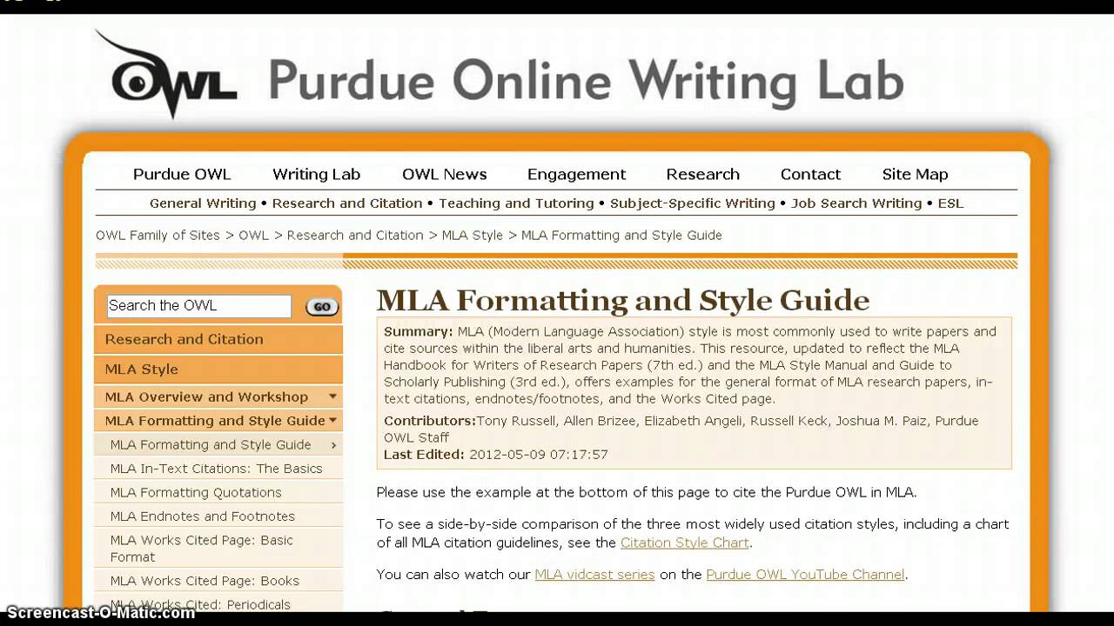Collapse MLA Formatting and Style Guide arrow
The image size is (1114, 626).
click(332, 421)
